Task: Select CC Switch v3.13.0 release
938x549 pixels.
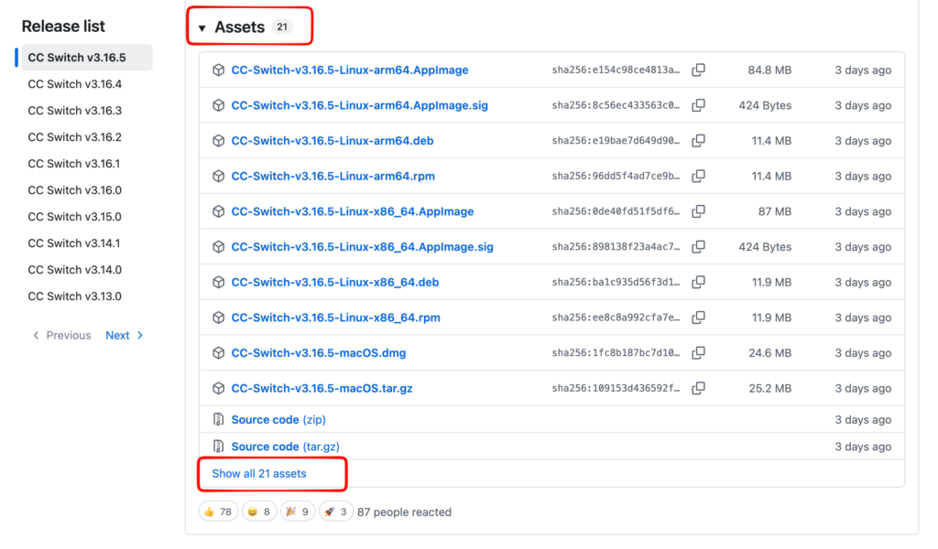Action: click(x=75, y=296)
